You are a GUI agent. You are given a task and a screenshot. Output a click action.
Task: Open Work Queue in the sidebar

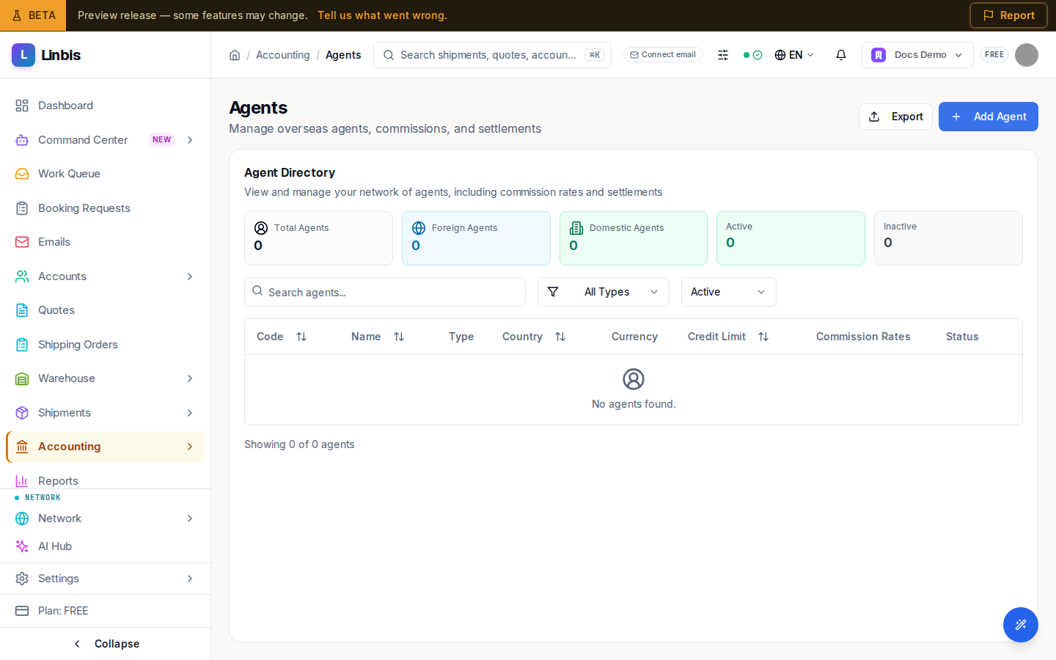pos(105,174)
